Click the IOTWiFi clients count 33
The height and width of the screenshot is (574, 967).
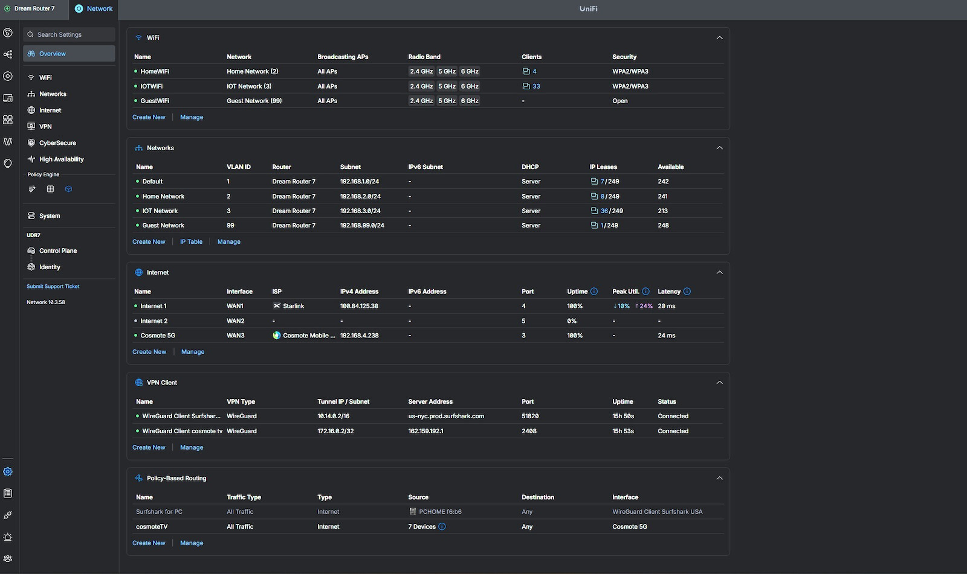531,86
